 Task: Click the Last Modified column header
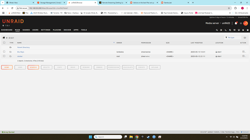click(x=197, y=43)
